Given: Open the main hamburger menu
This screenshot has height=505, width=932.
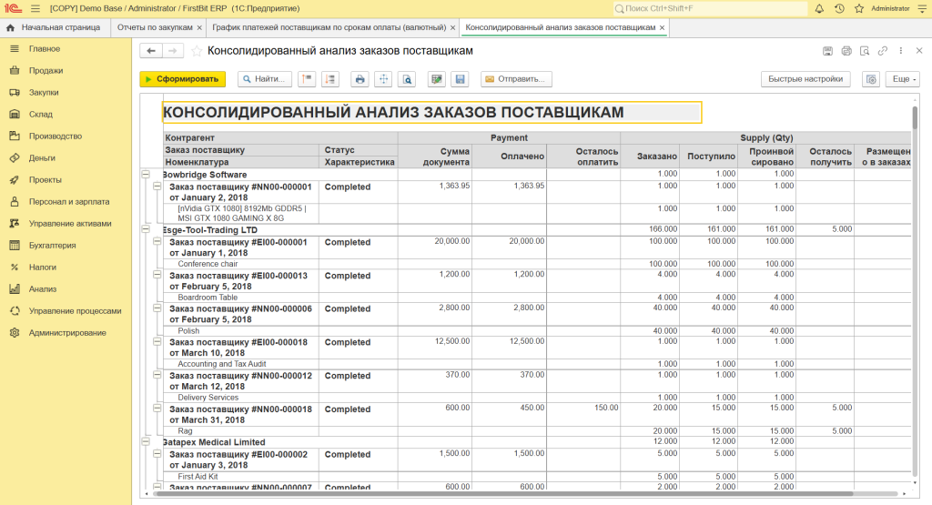Looking at the screenshot, I should click(x=35, y=9).
